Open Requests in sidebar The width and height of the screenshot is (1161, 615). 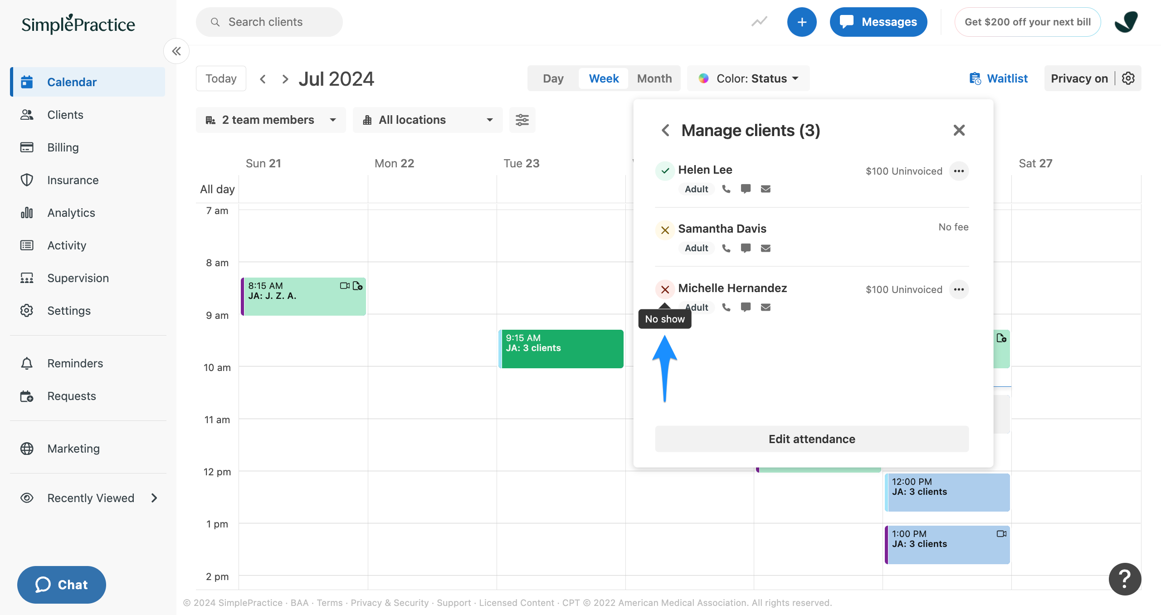(88, 396)
